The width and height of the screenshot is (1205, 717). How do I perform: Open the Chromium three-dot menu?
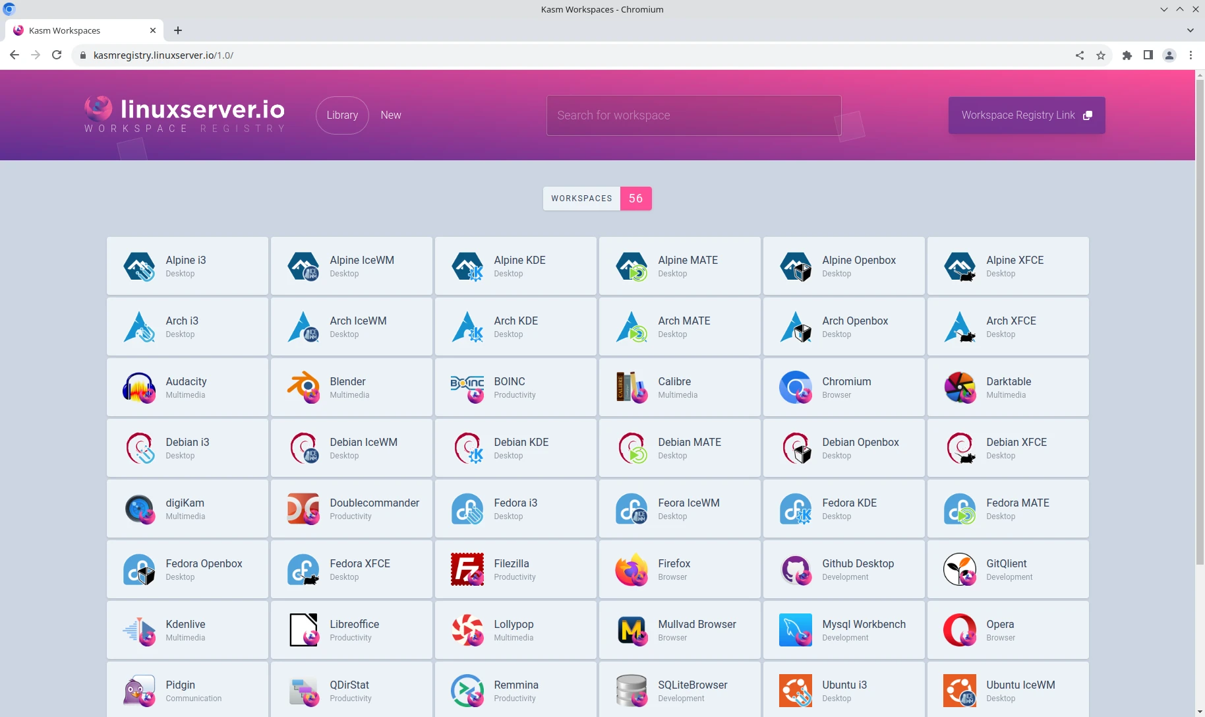click(1190, 55)
